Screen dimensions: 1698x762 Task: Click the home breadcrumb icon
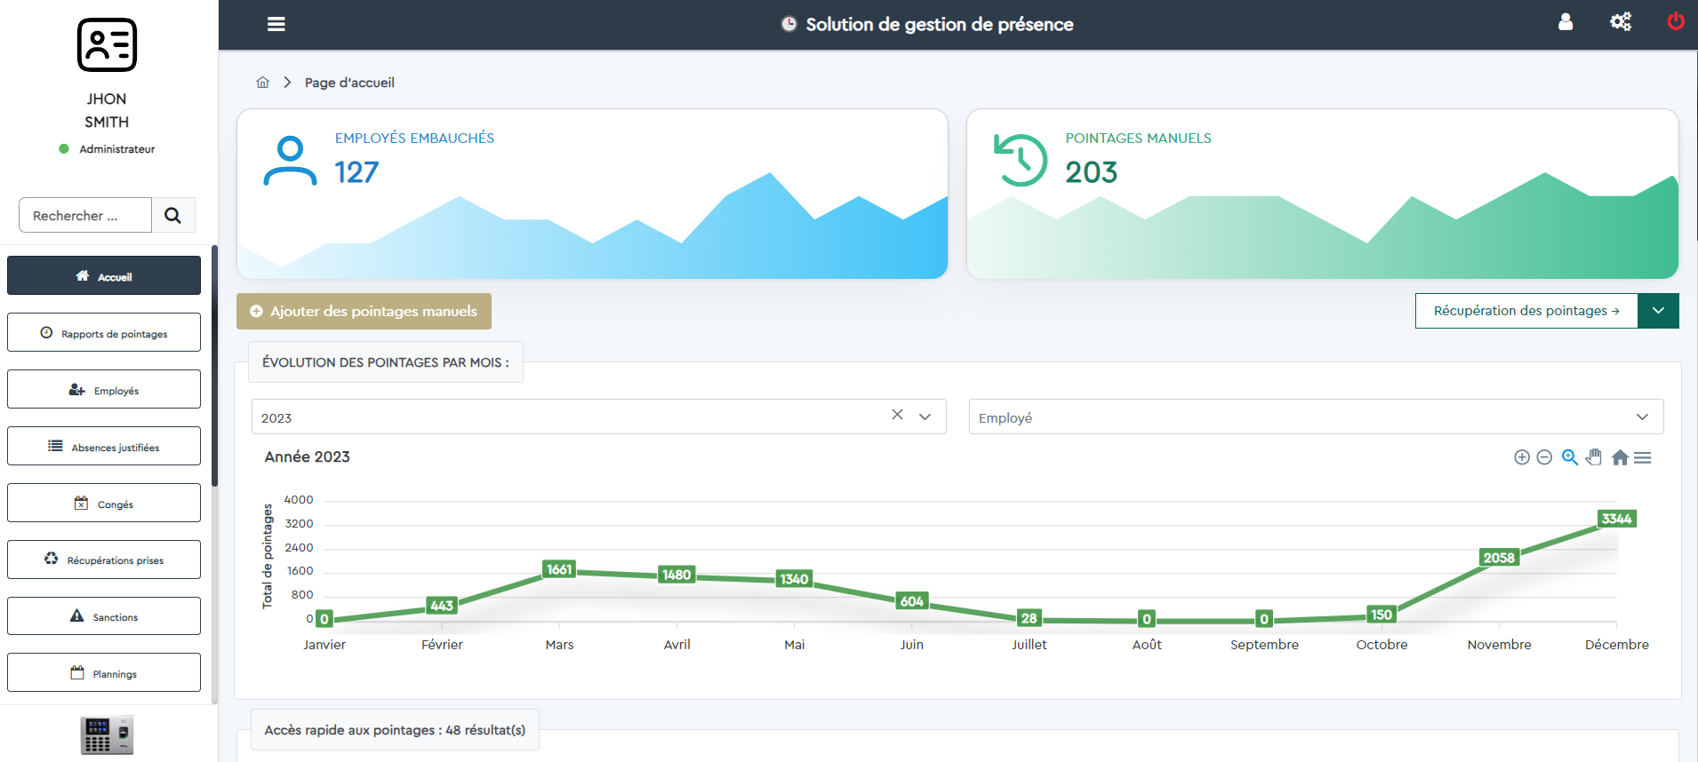262,83
